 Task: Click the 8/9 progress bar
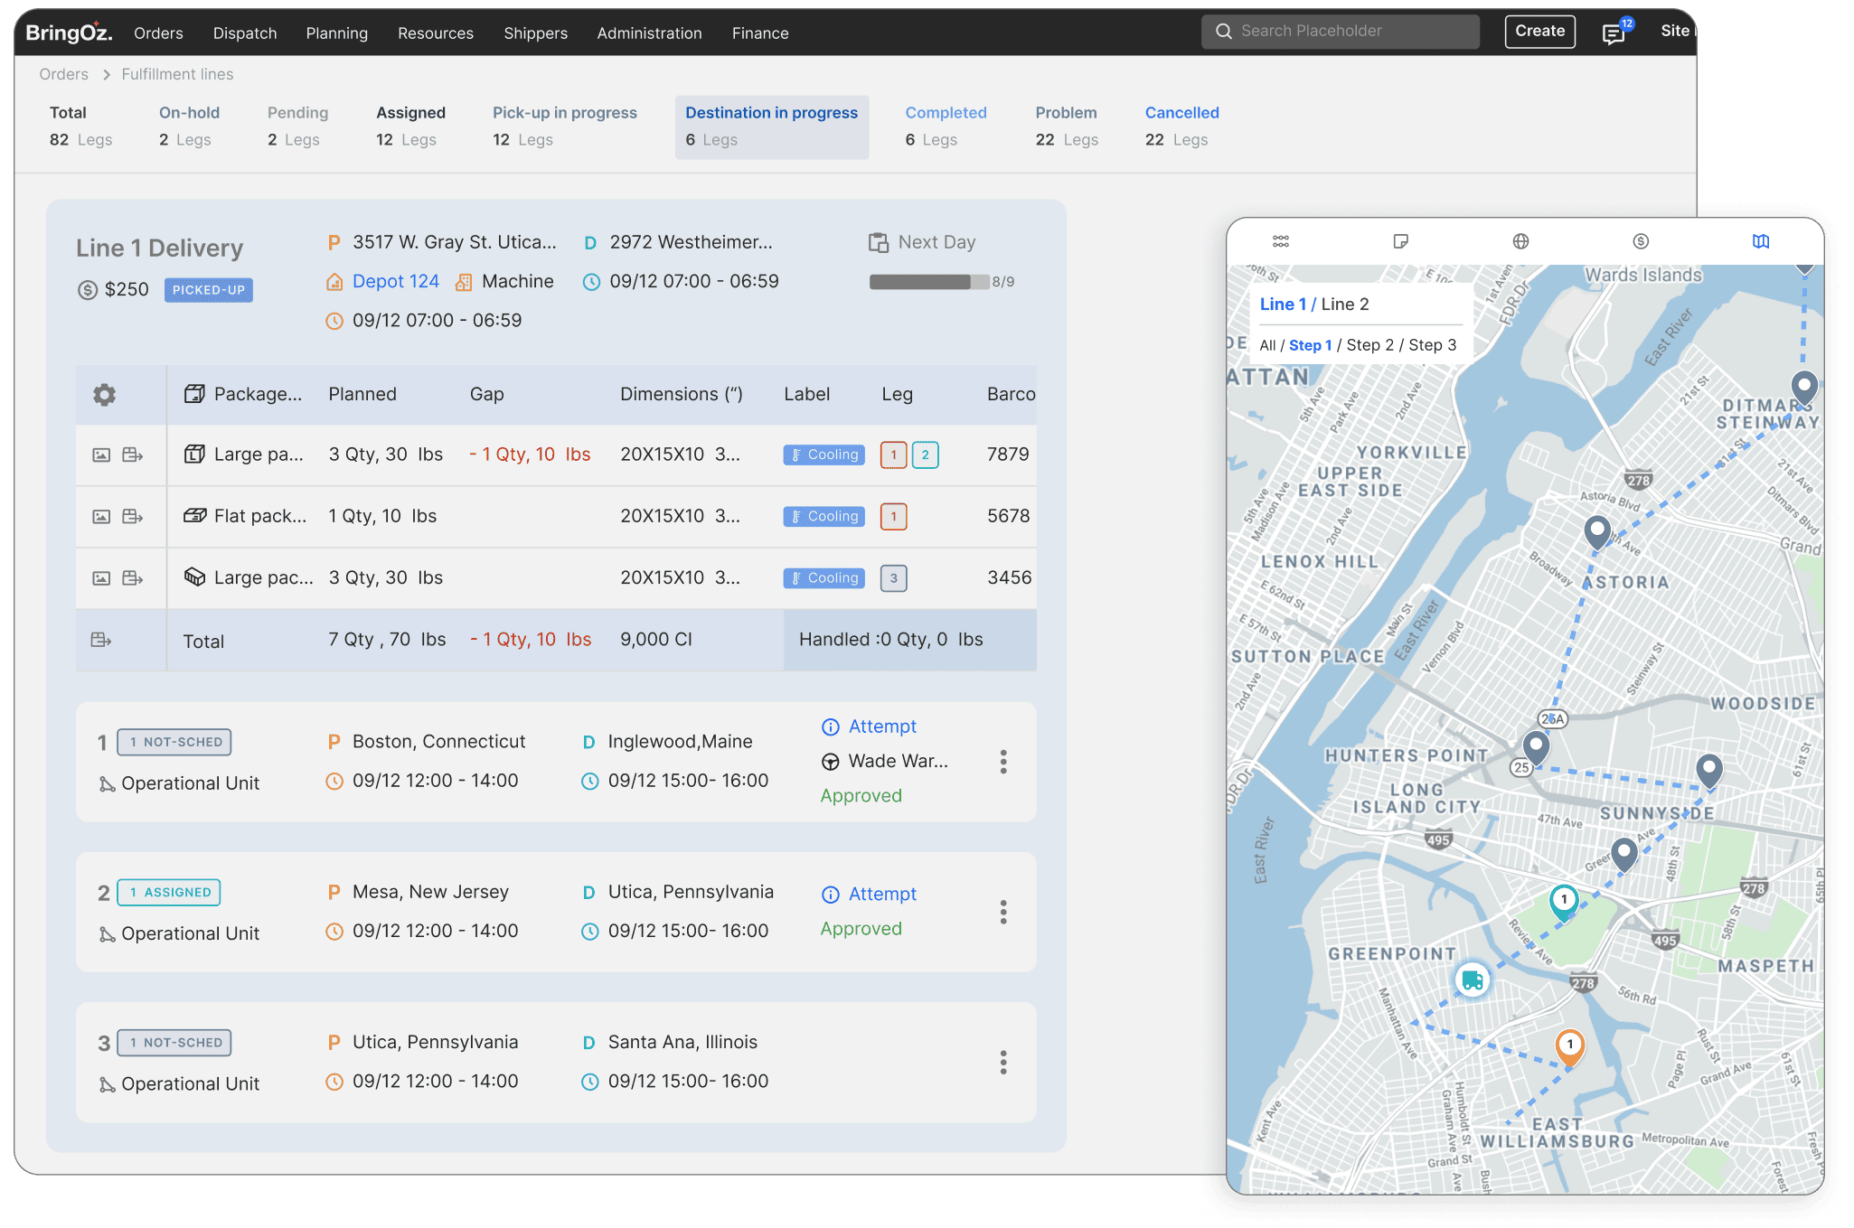click(x=929, y=282)
